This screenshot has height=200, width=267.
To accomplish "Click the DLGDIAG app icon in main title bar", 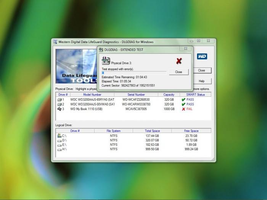I will (x=55, y=42).
